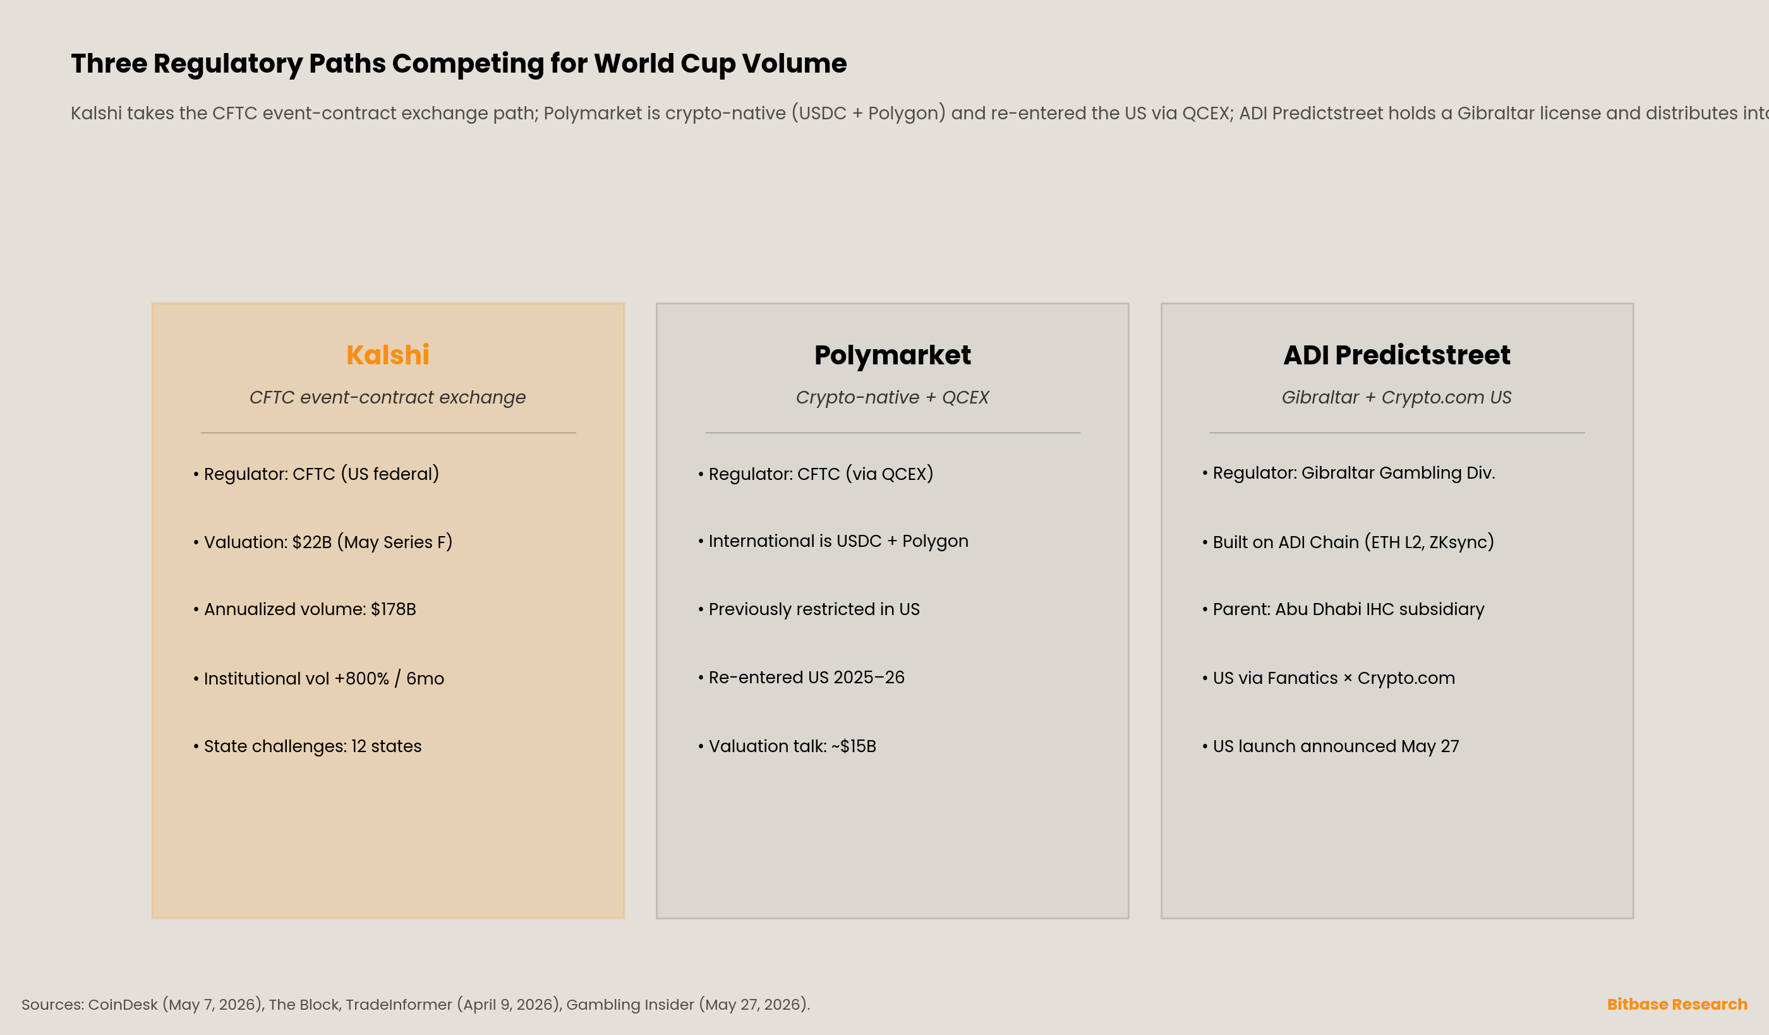Screen dimensions: 1769x1035
Task: Select the 'ADI Predictstreet' card heading
Action: 1397,355
